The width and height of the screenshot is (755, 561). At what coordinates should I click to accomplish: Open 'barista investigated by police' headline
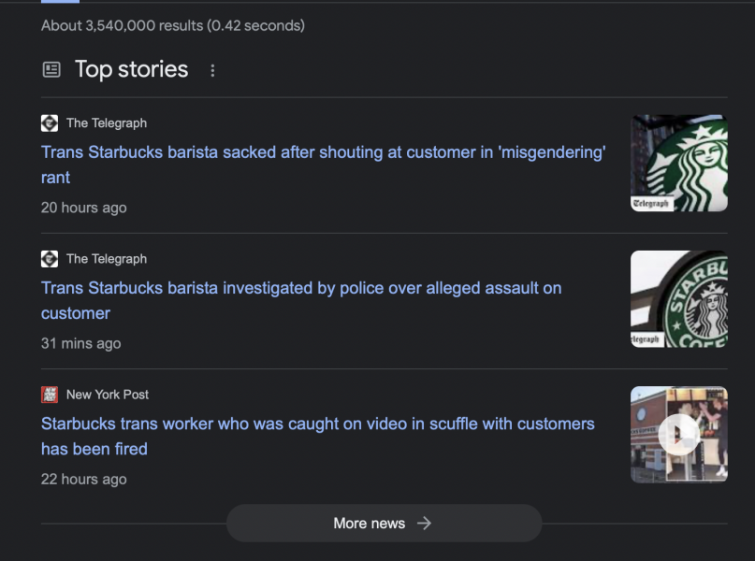[301, 300]
